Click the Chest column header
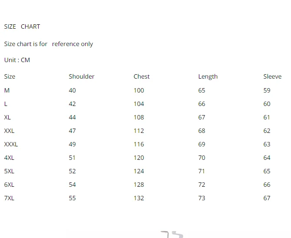This screenshot has width=291, height=238. click(x=142, y=76)
